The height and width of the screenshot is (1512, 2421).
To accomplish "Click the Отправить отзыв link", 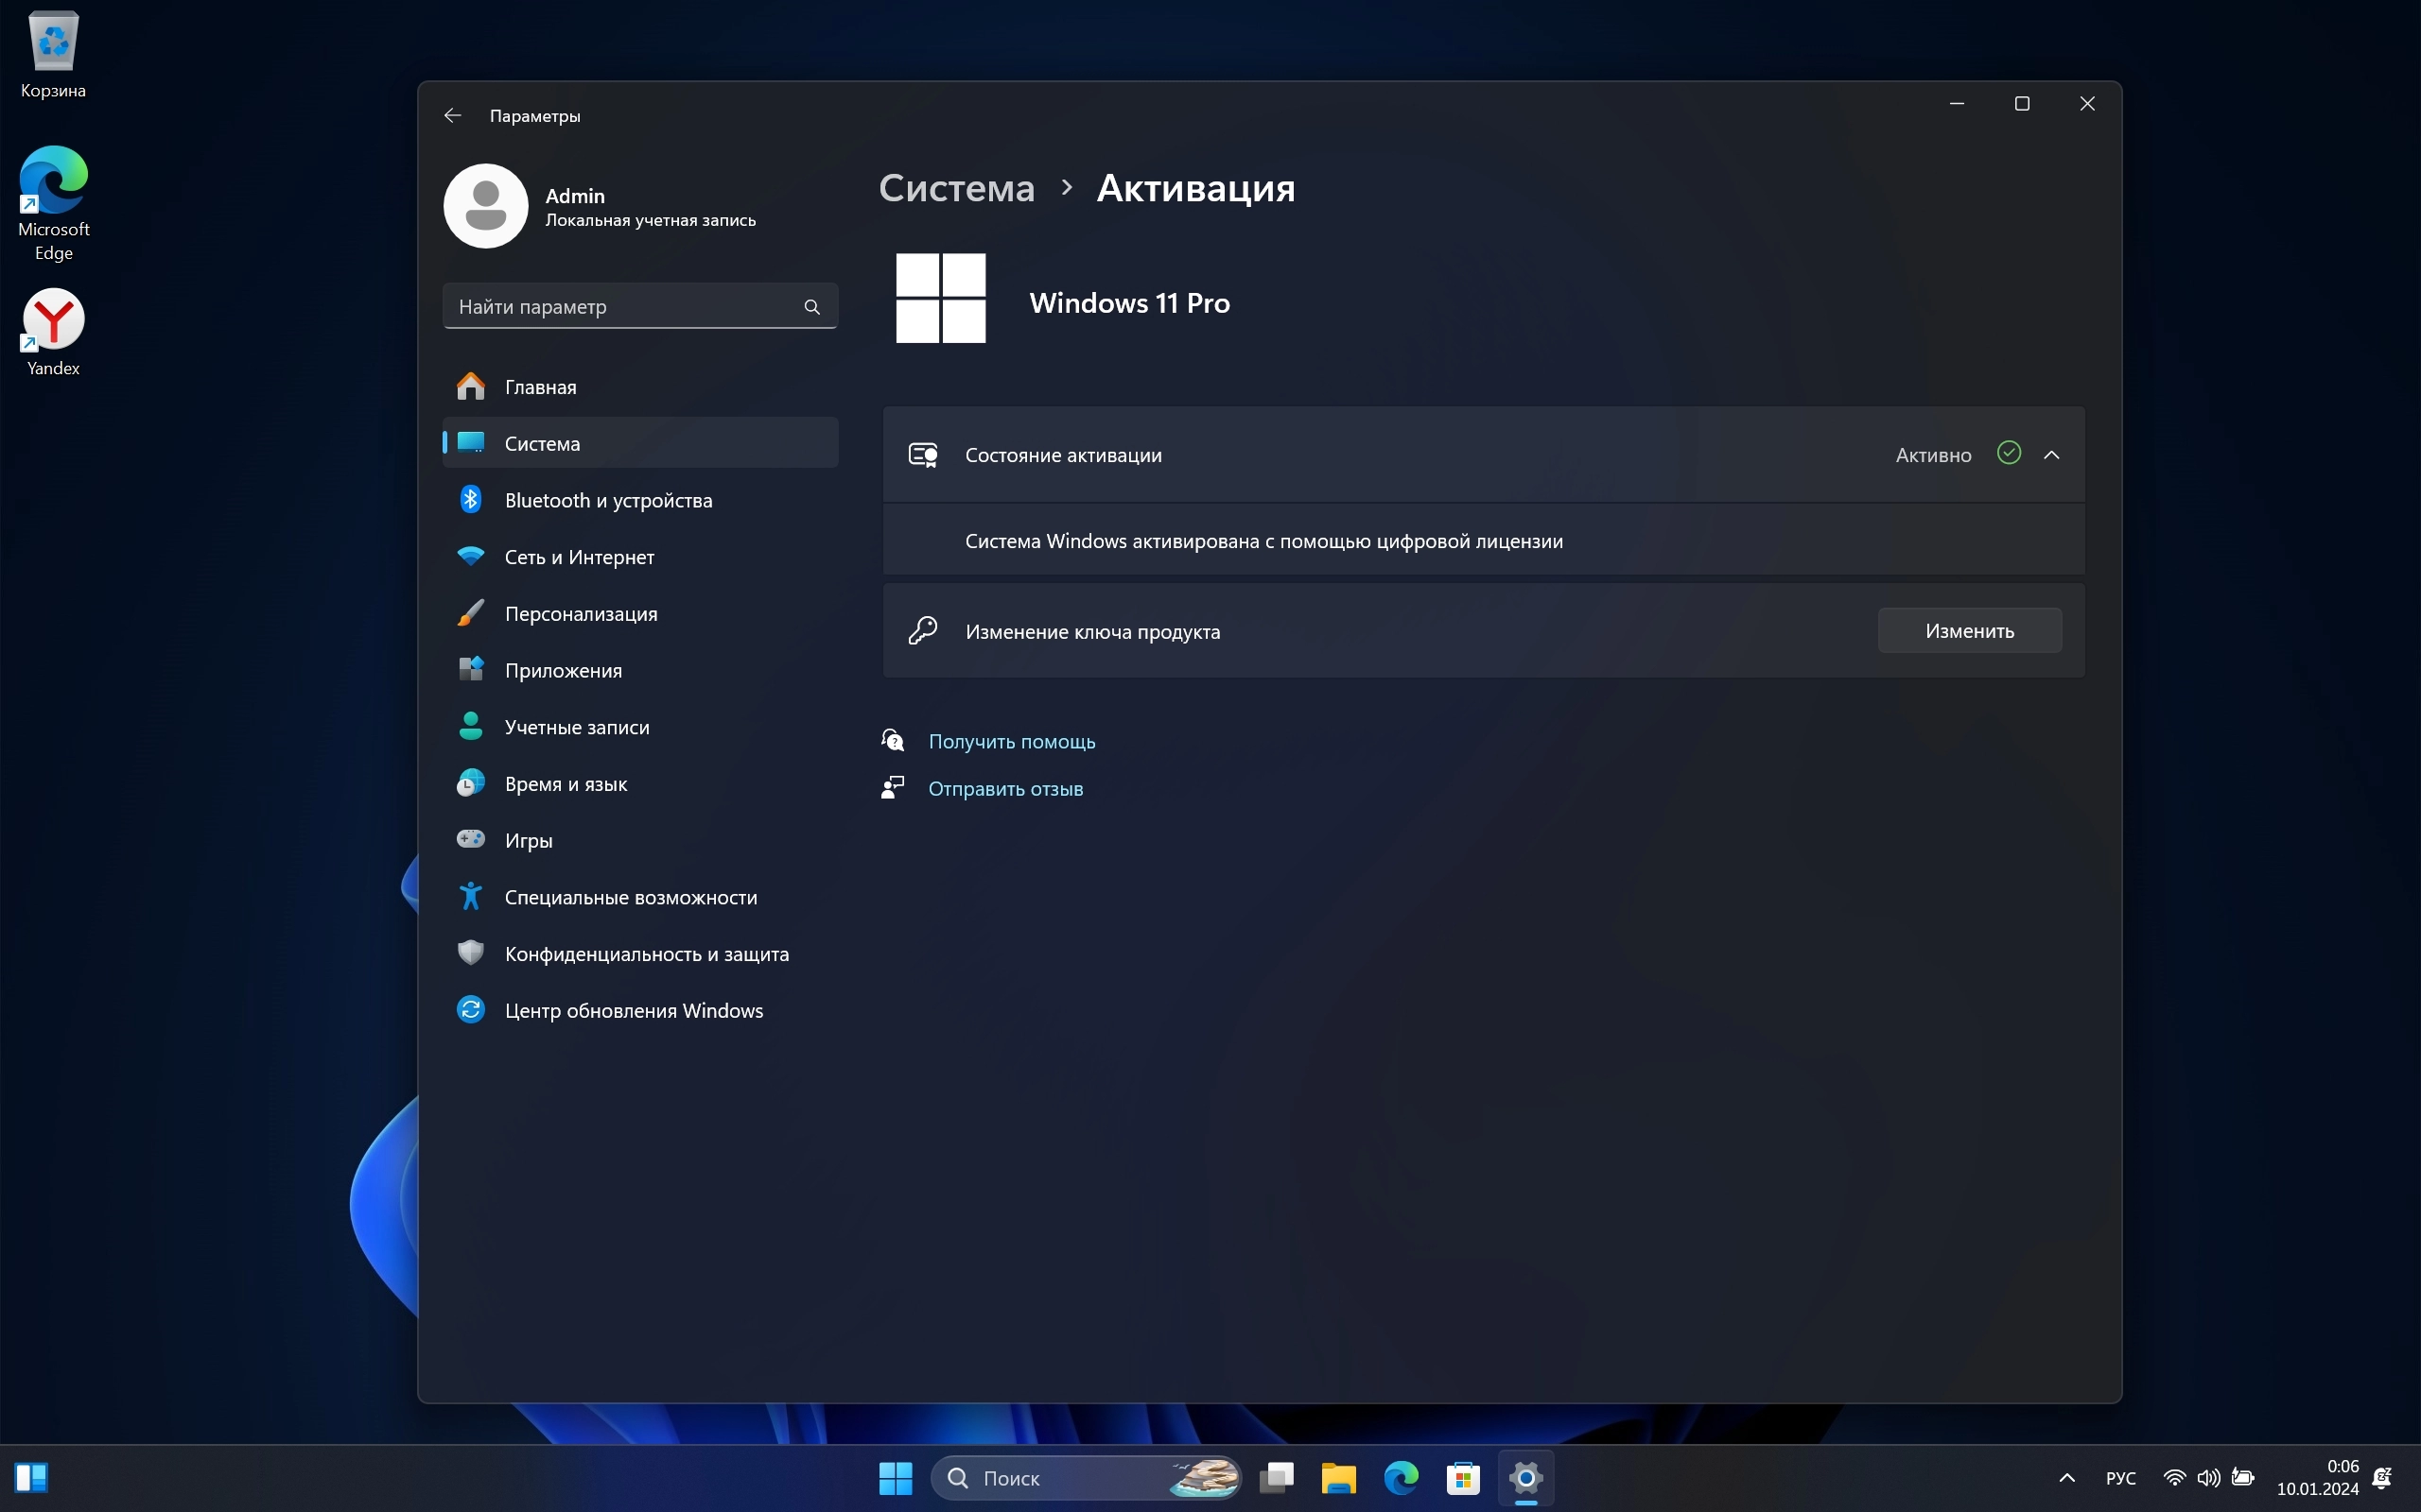I will coord(1004,789).
